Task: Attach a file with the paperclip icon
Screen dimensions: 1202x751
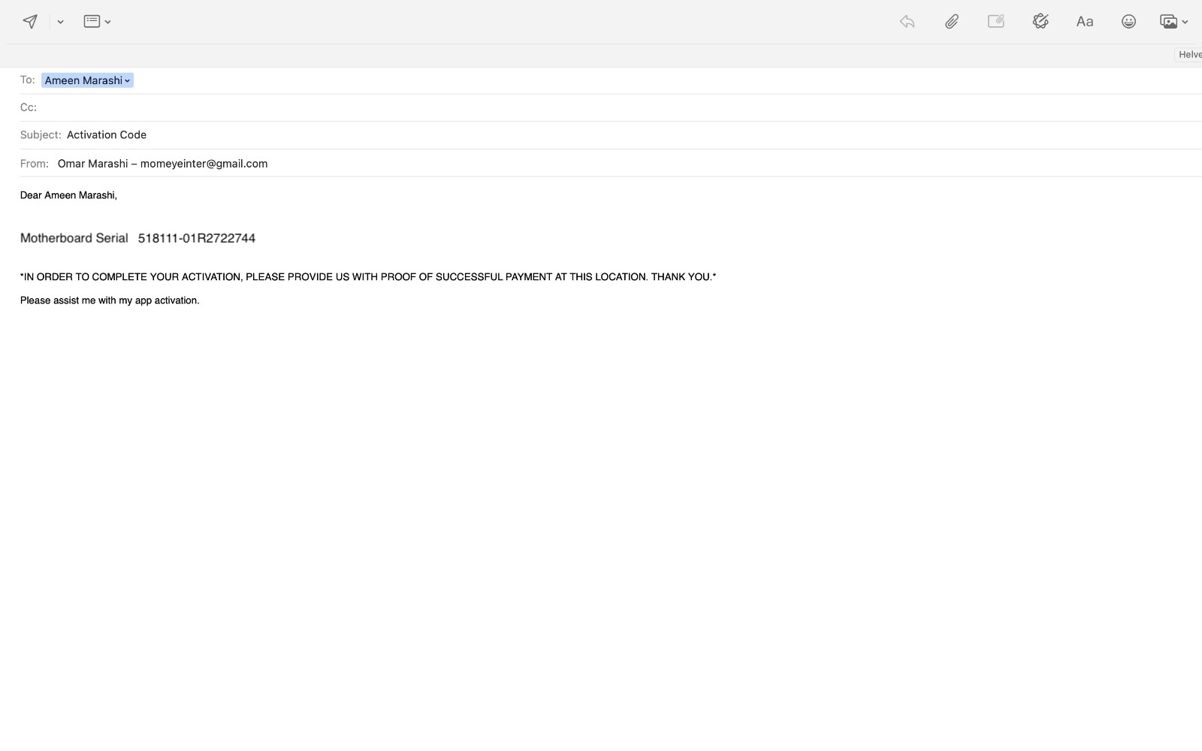Action: pyautogui.click(x=951, y=21)
